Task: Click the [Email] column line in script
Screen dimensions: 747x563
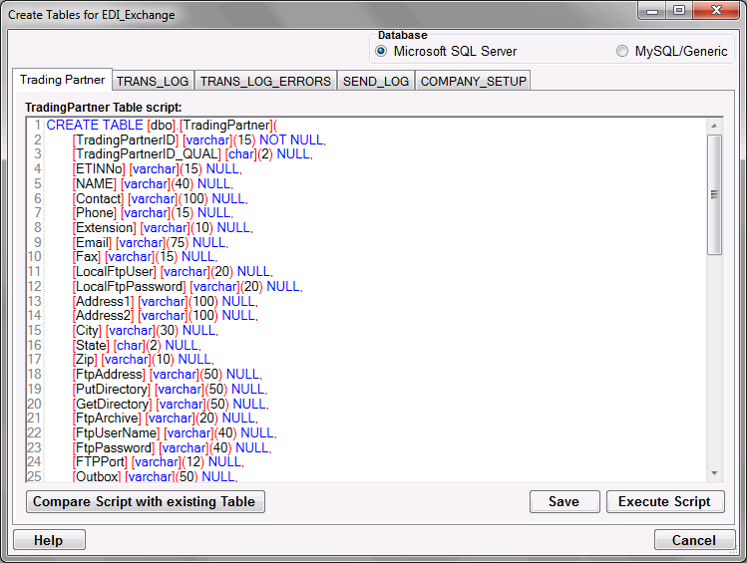Action: pos(150,242)
